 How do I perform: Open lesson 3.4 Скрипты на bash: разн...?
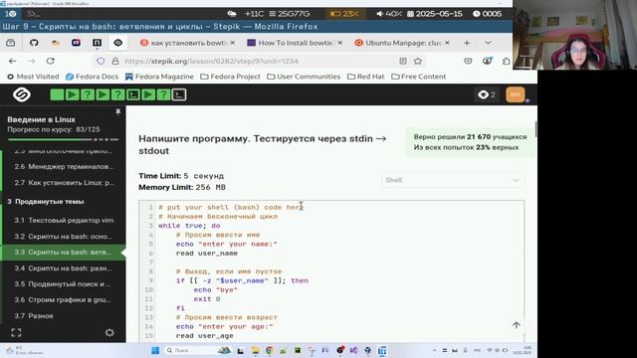(64, 268)
